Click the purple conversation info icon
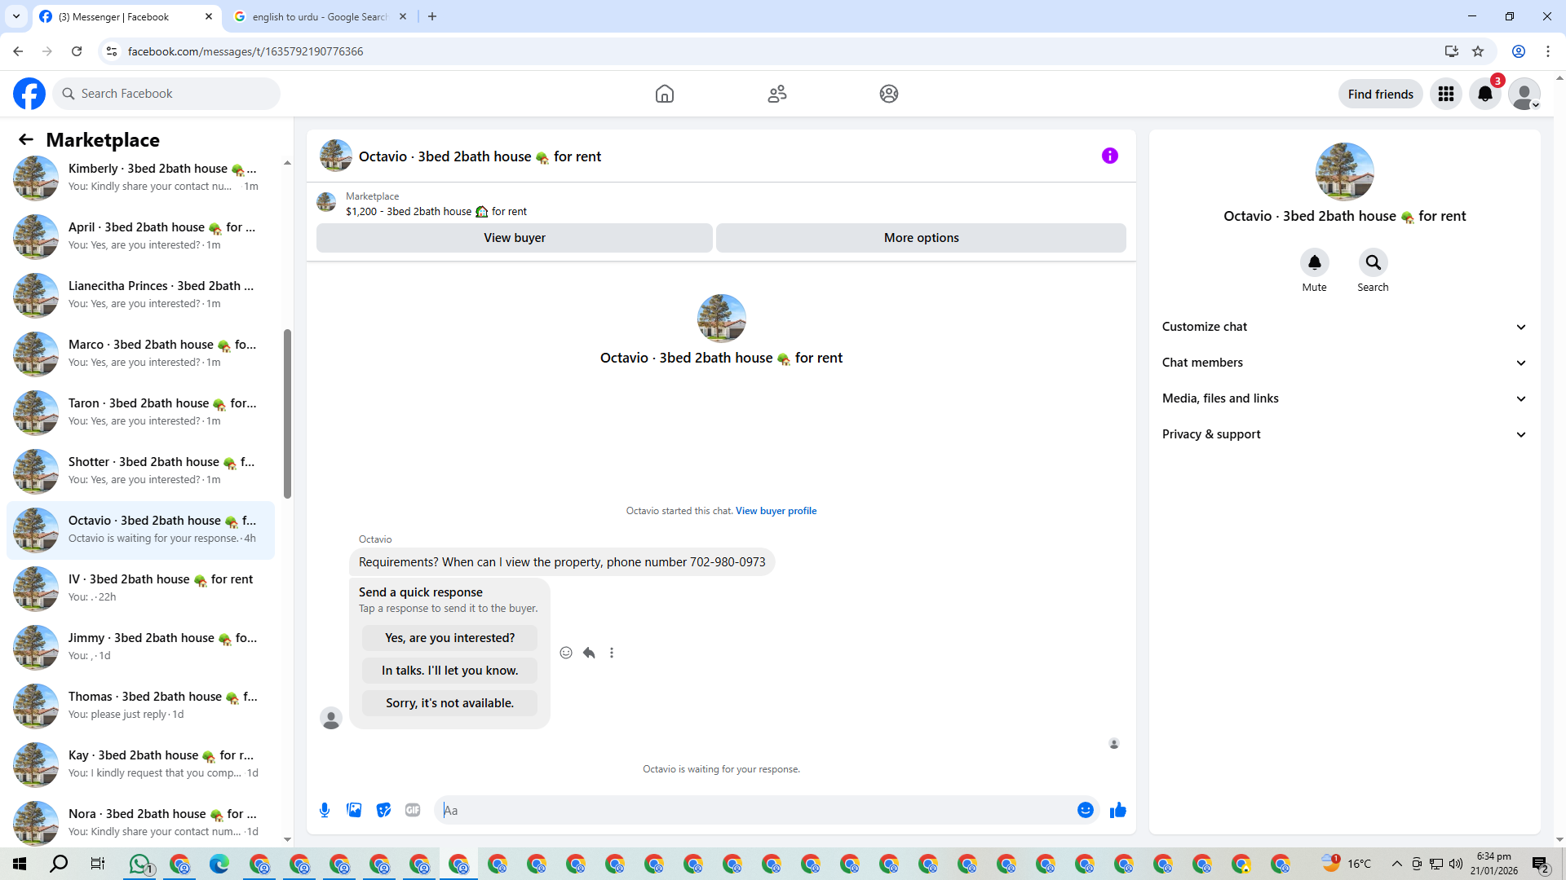1566x880 pixels. point(1109,156)
